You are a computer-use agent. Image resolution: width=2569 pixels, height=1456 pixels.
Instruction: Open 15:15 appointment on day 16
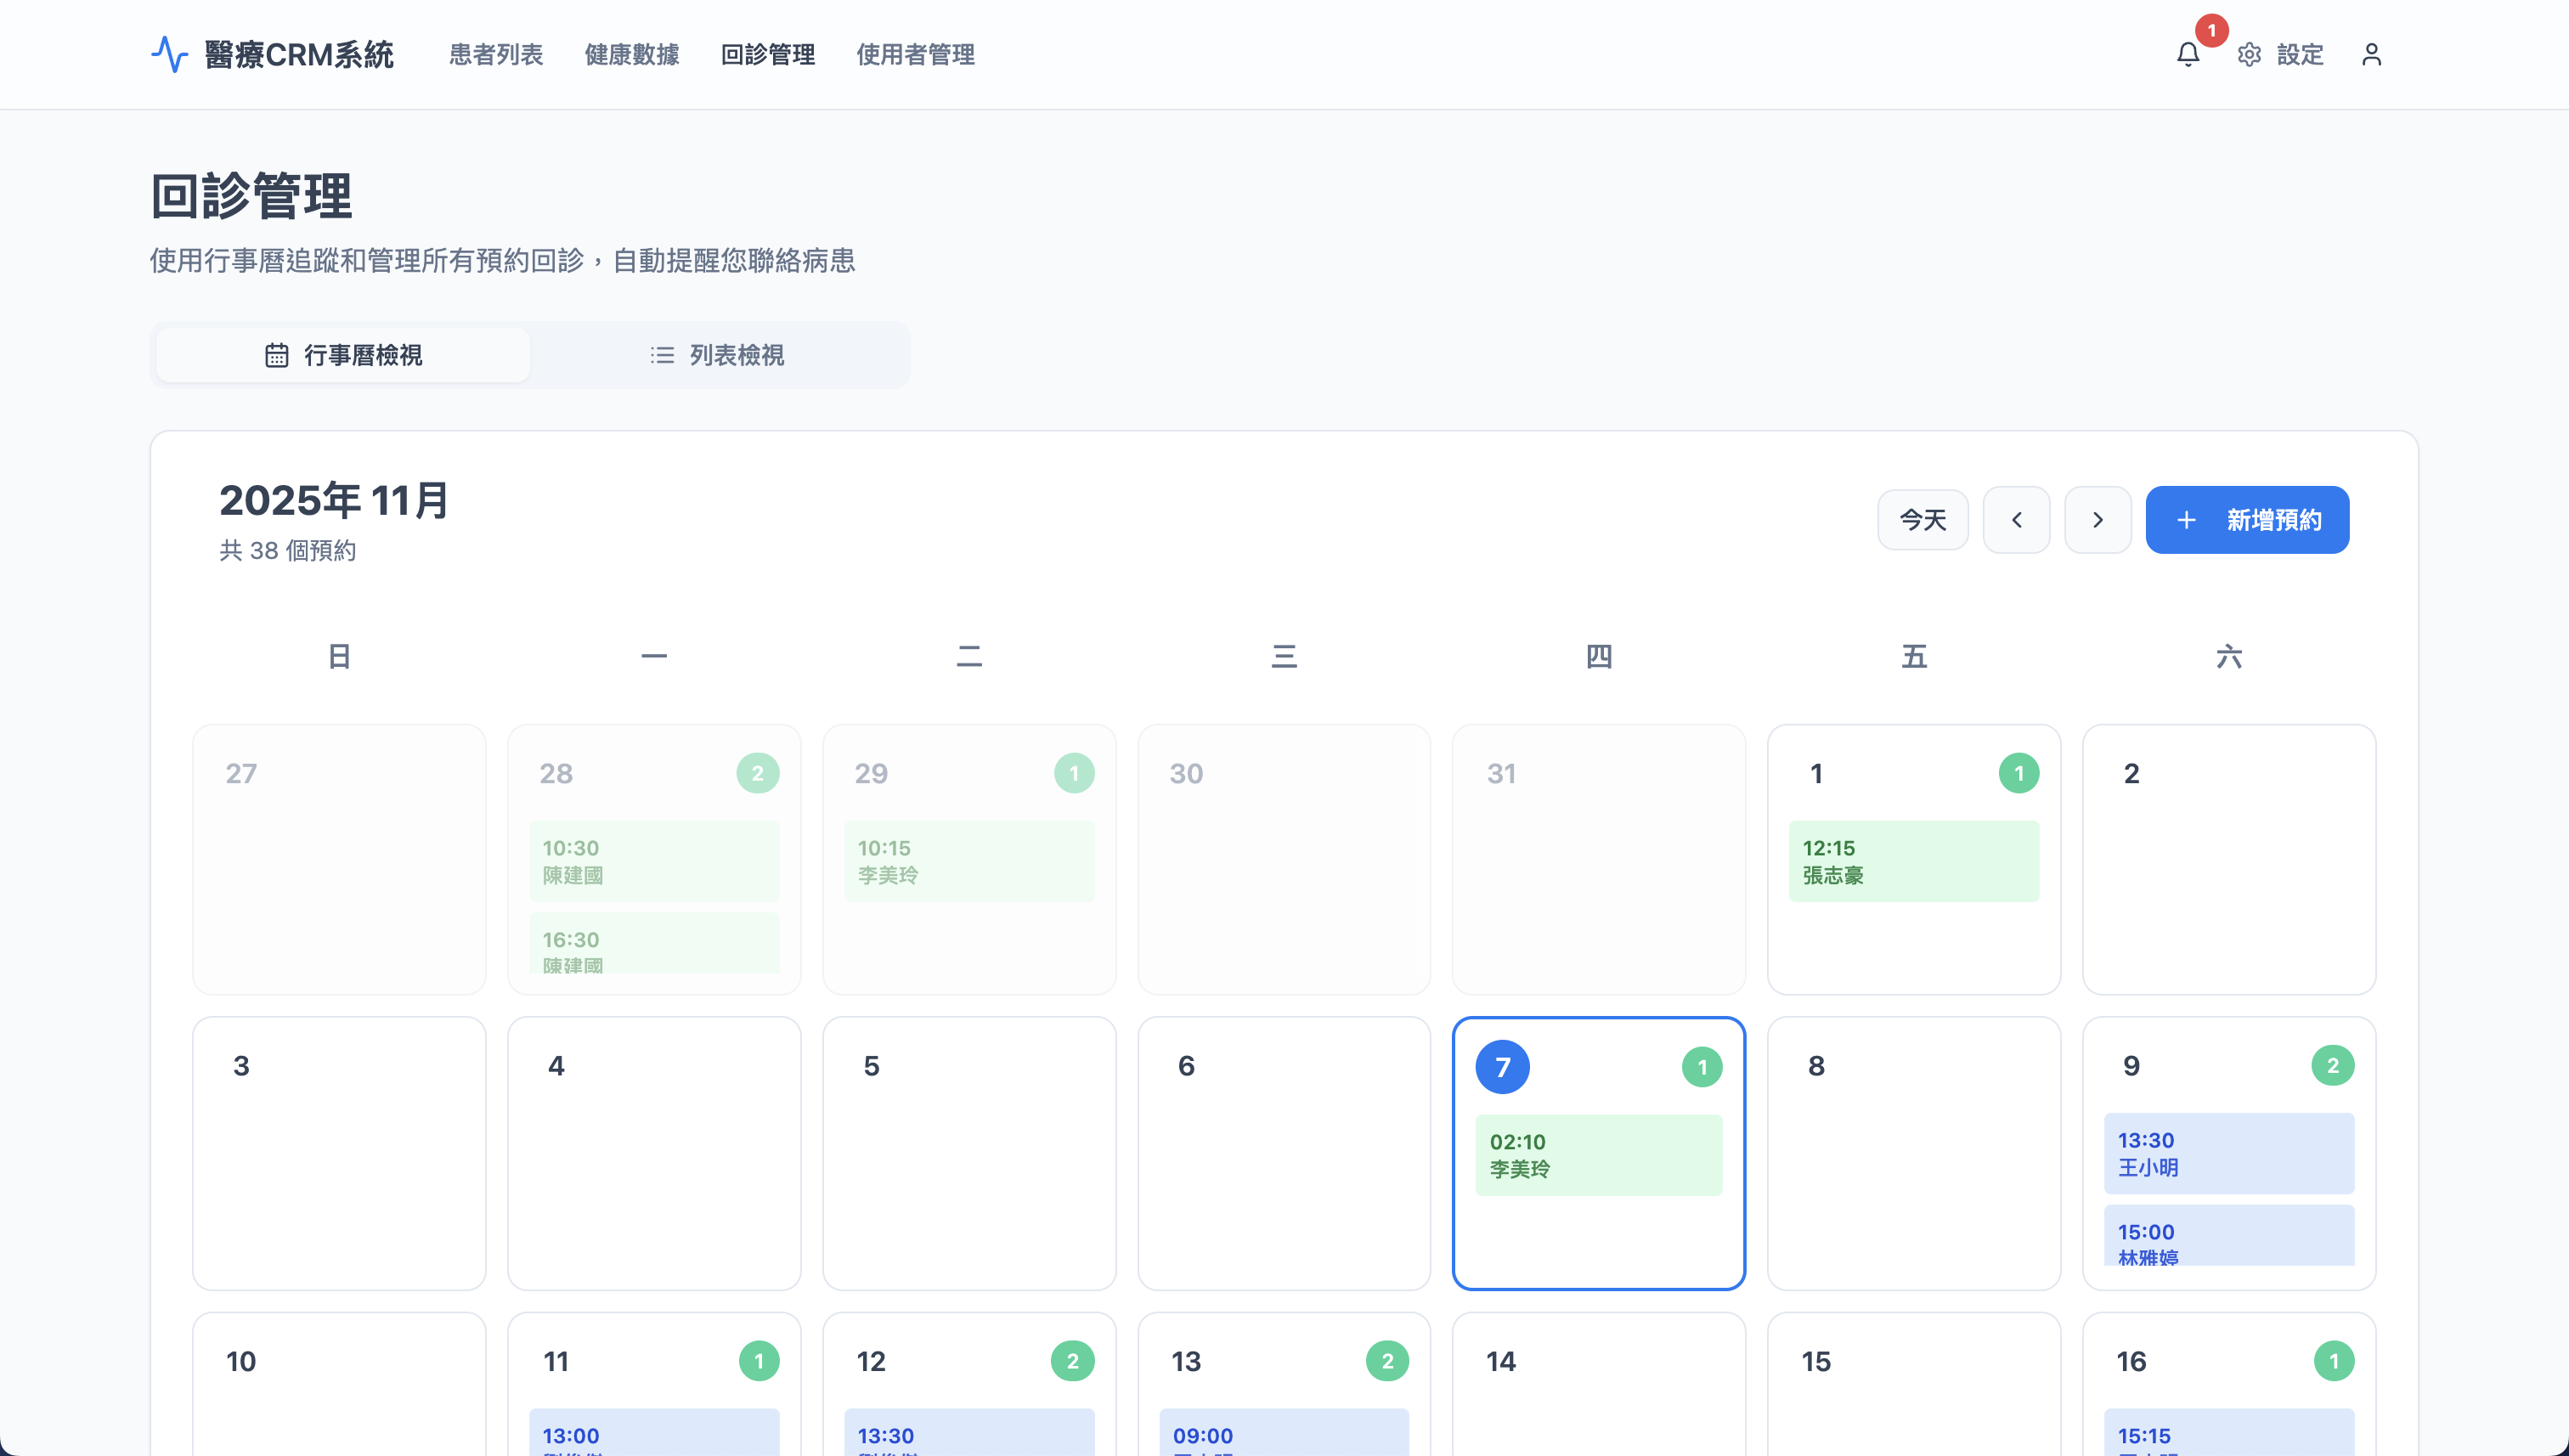click(x=2229, y=1432)
